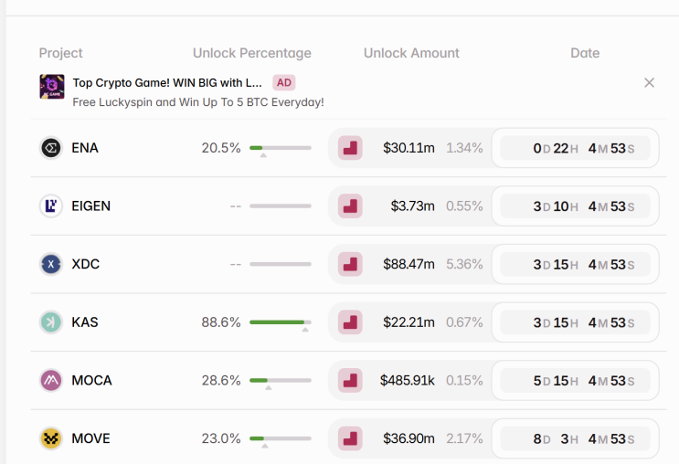679x464 pixels.
Task: Click the red unlock-type icon in XDC row
Action: 350,264
